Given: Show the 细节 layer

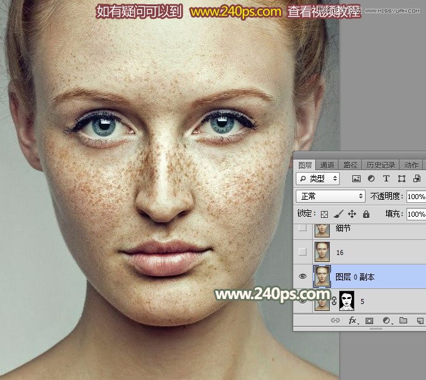Looking at the screenshot, I should (x=303, y=227).
